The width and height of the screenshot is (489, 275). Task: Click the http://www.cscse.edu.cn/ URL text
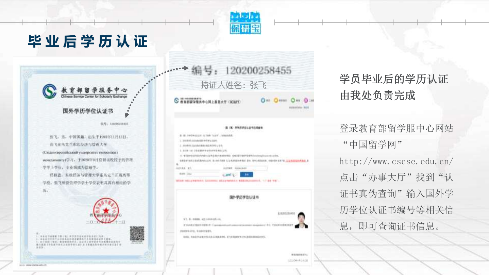(x=397, y=161)
